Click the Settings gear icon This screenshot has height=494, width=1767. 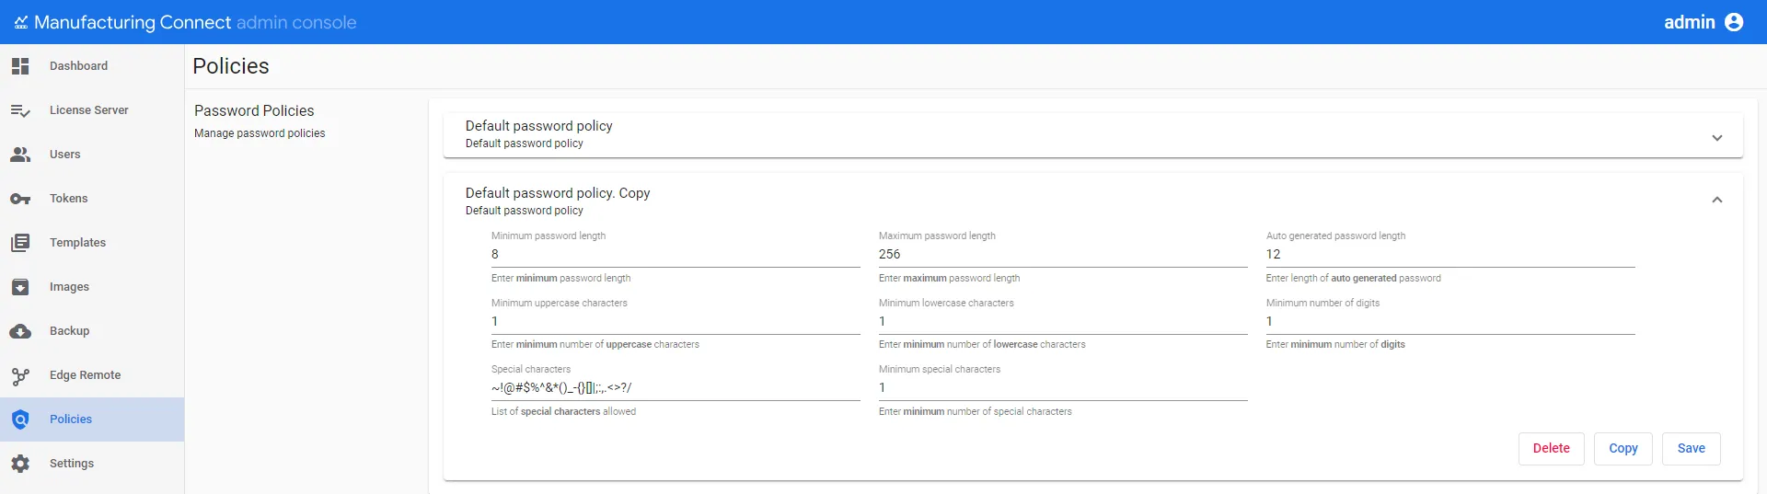pyautogui.click(x=20, y=464)
